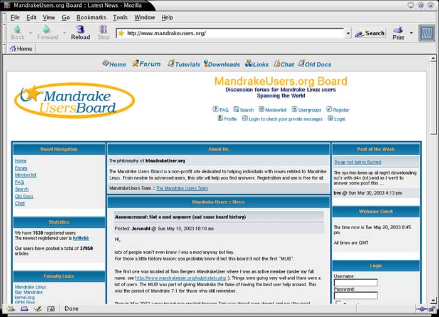Click the Search button beside the URL bar
Viewport: 439px width, 317px height.
click(369, 33)
